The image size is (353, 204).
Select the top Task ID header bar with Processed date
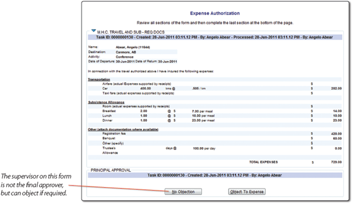215,37
